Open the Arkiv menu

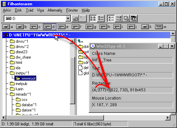coord(7,10)
